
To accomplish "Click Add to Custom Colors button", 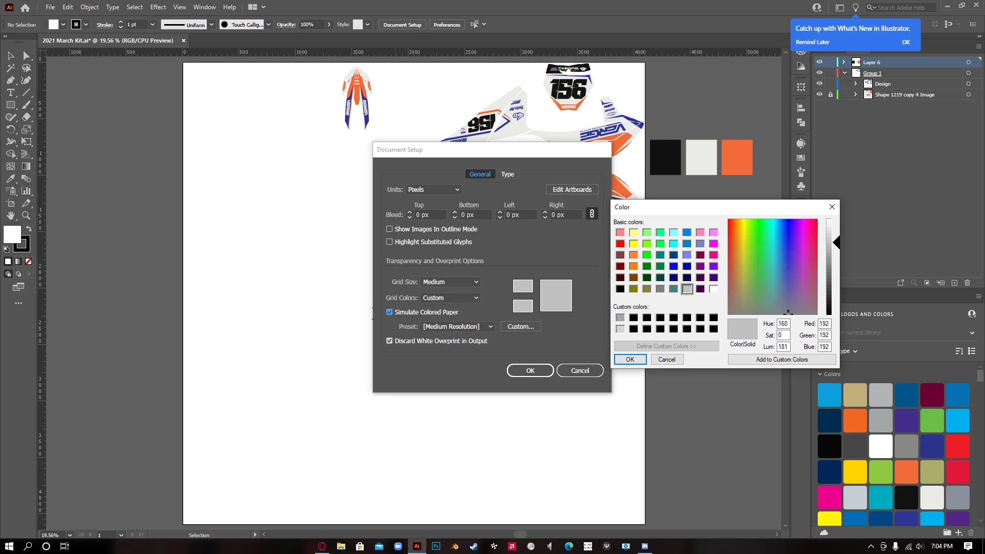I will 781,360.
